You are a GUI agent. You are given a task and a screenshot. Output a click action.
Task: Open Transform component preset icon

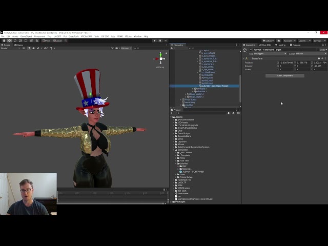coord(322,58)
